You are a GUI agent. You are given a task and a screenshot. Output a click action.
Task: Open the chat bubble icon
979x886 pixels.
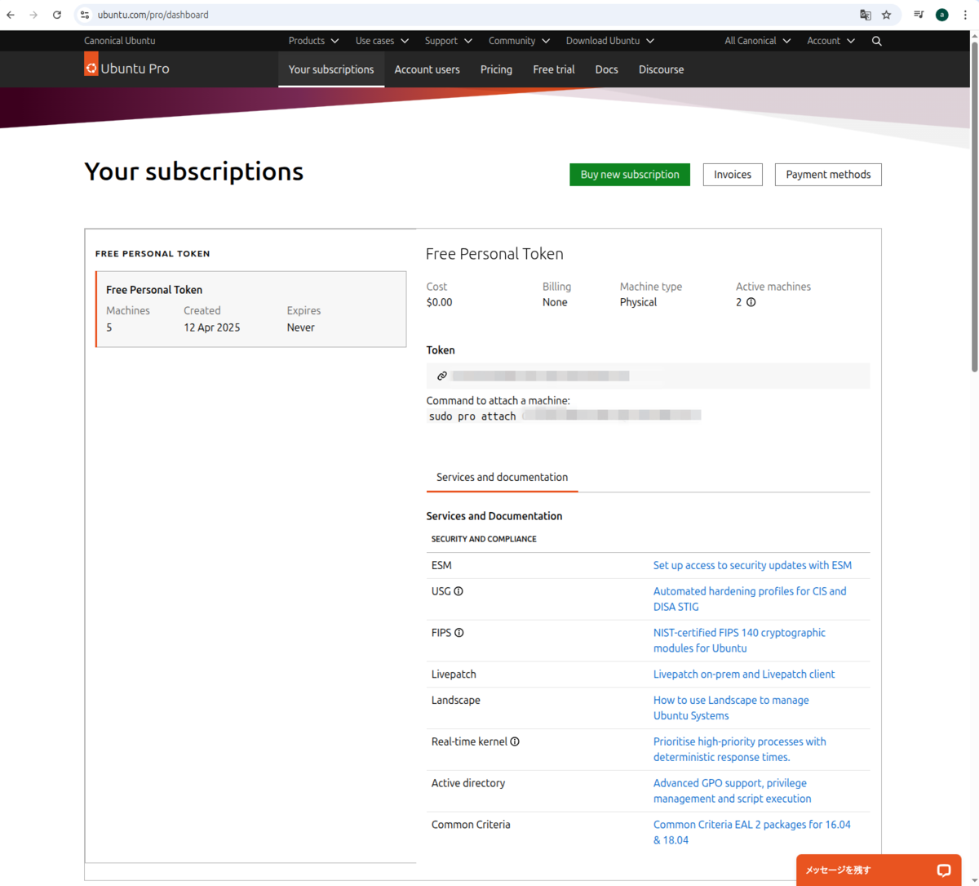(944, 870)
